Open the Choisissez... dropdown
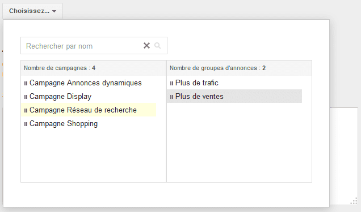Screen dimensions: 361x212 click(32, 11)
